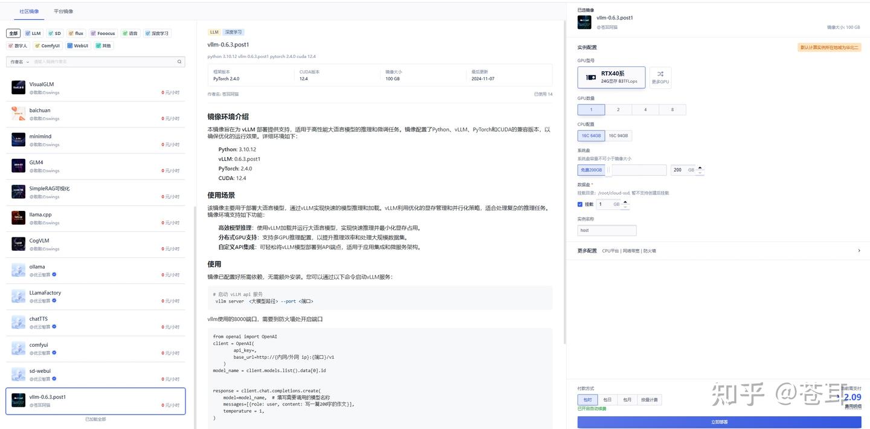870x429 pixels.
Task: Click the system disk size slider handle
Action: (609, 170)
